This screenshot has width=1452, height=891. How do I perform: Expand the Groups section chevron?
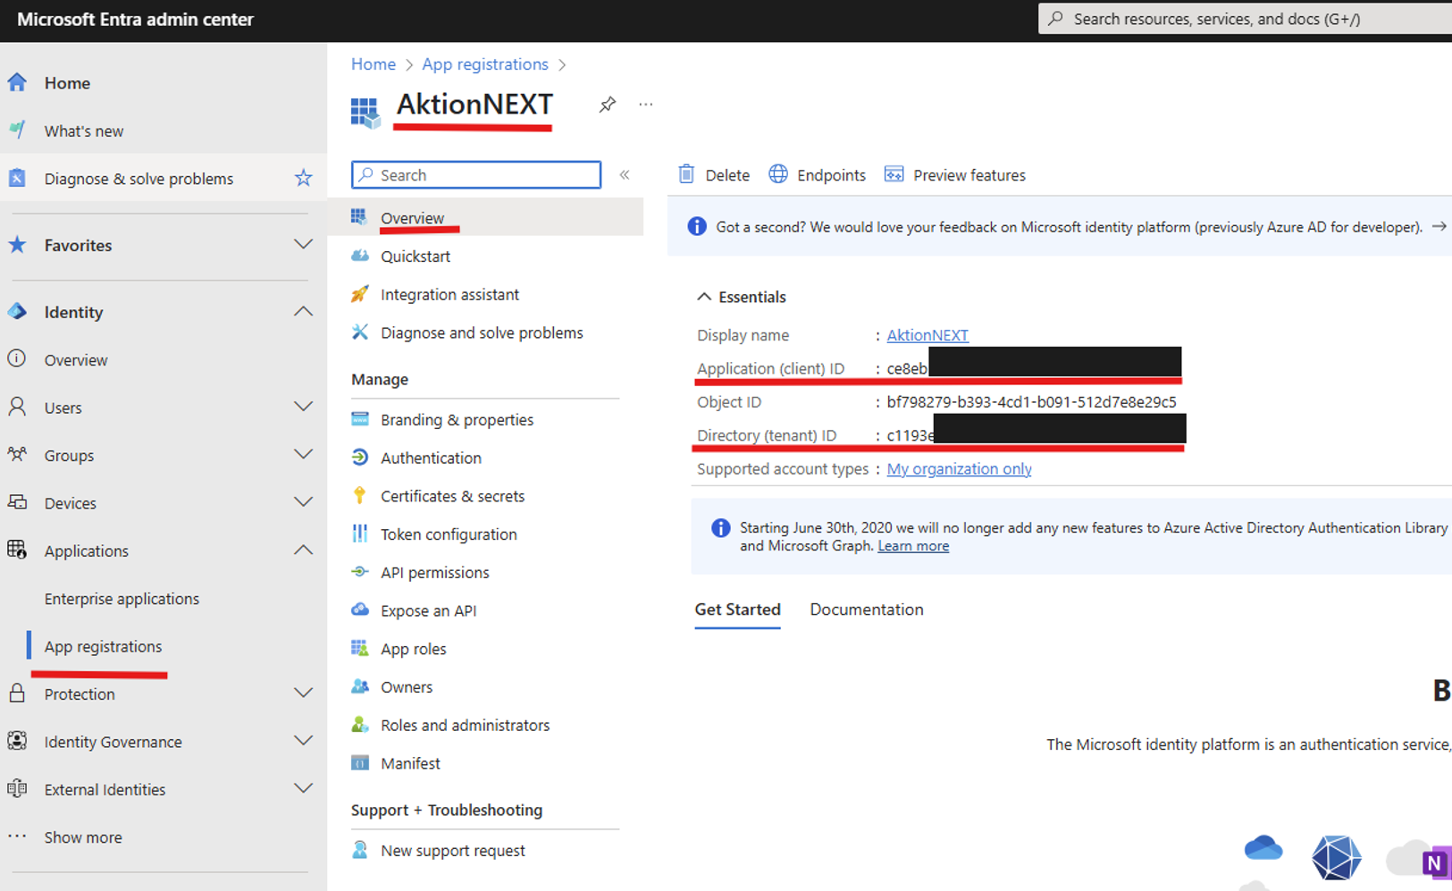click(304, 455)
